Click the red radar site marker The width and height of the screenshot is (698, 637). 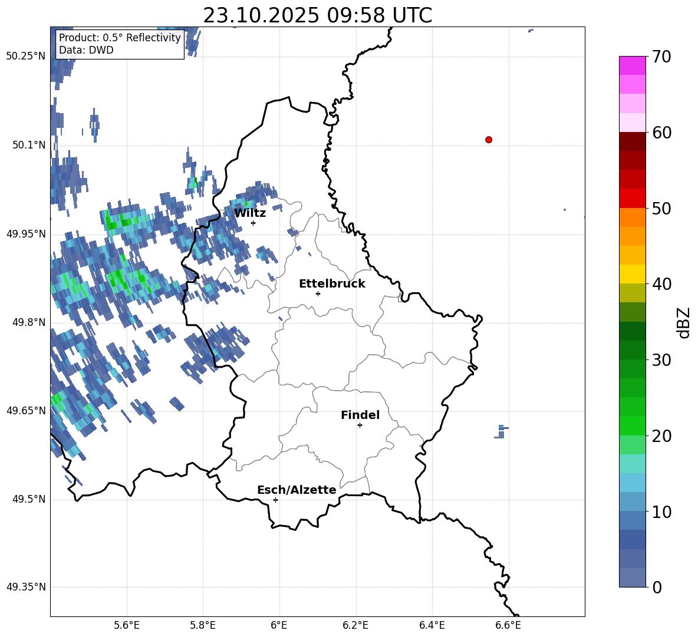[x=489, y=140]
